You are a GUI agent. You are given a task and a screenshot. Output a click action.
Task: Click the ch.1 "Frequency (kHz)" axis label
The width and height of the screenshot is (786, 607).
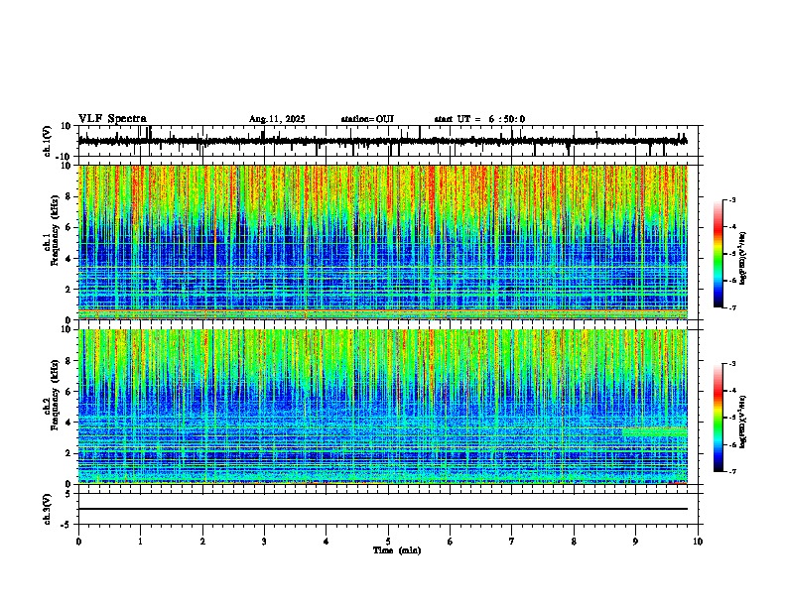click(x=55, y=230)
